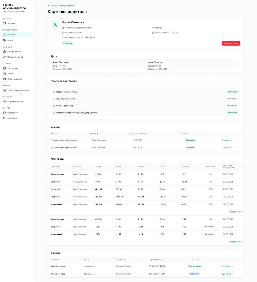Open Иван Соколов's questionnaire via Открыть
The height and width of the screenshot is (282, 257).
pos(227,148)
